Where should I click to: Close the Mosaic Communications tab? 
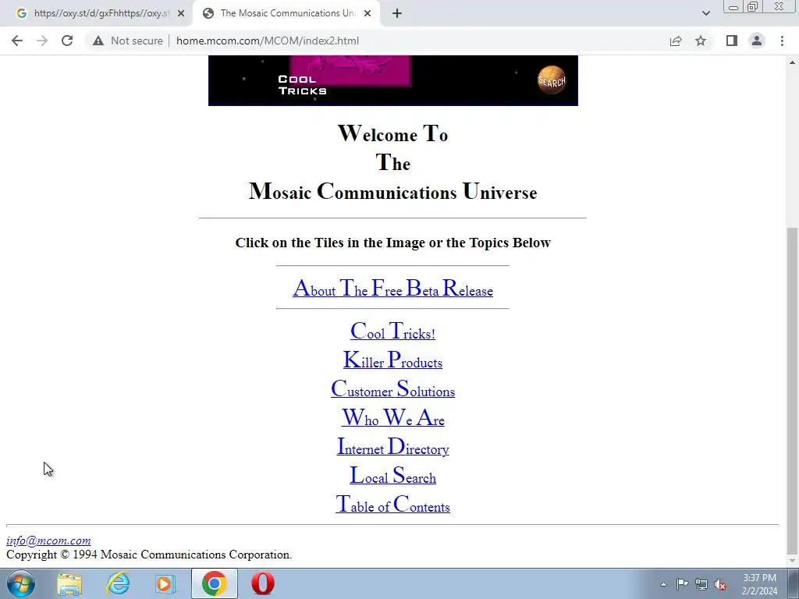(x=368, y=14)
